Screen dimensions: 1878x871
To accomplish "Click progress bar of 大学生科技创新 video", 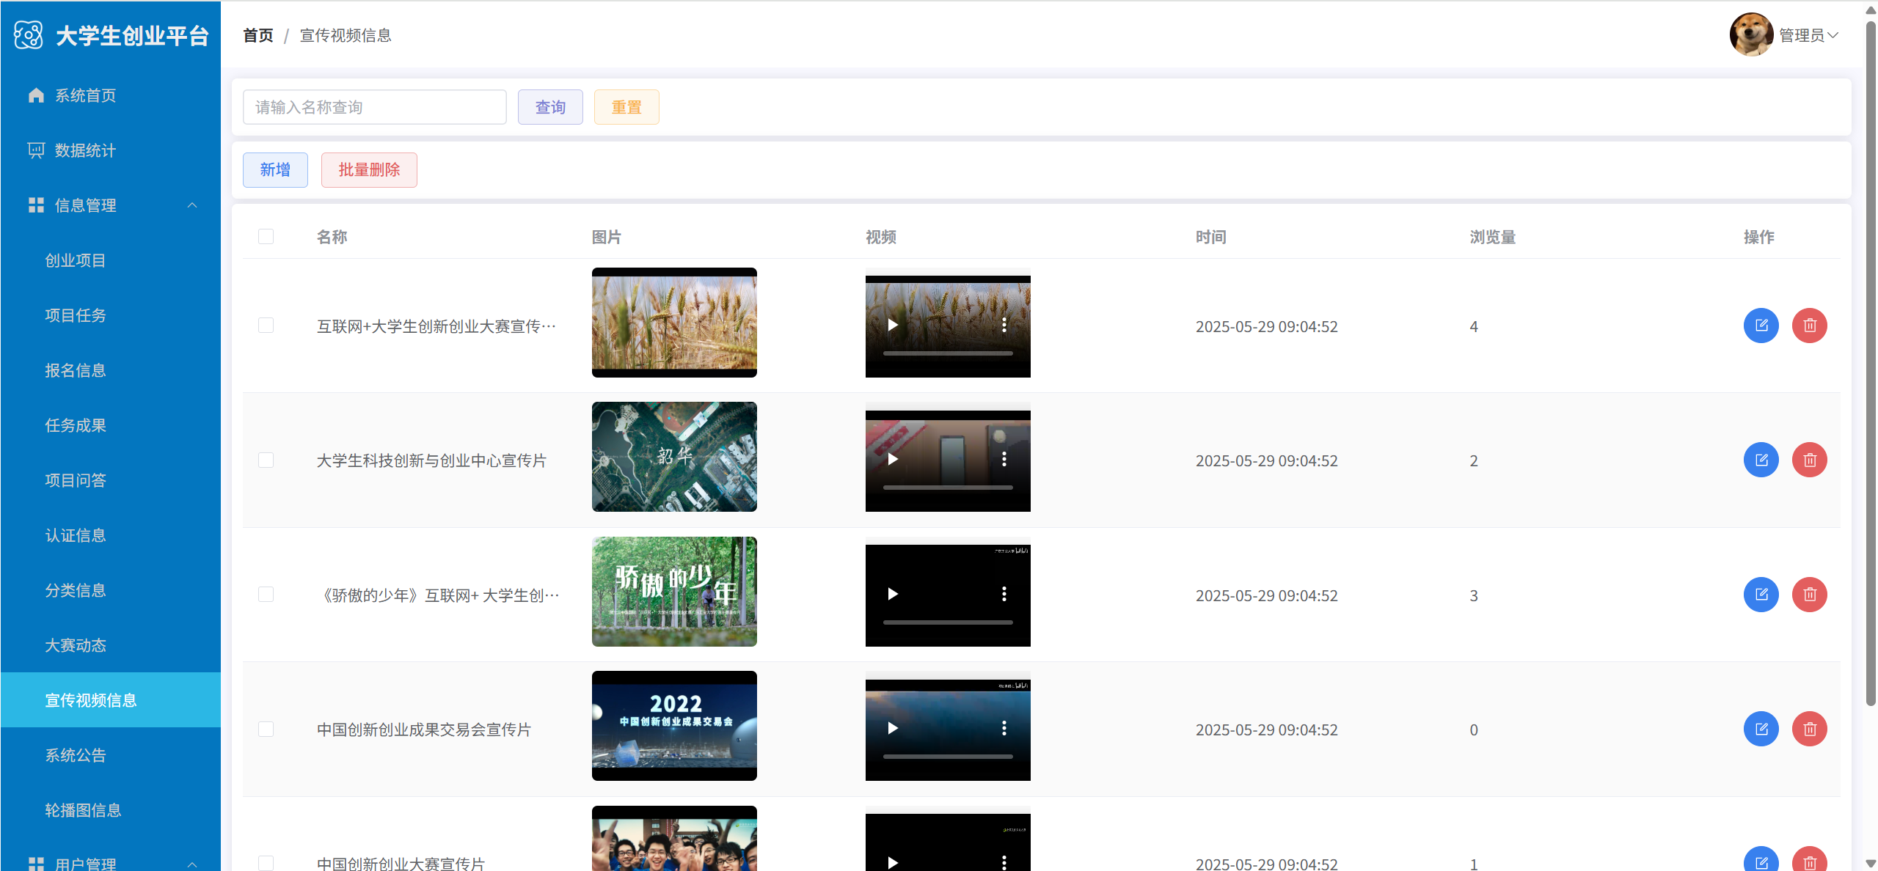I will coord(947,488).
